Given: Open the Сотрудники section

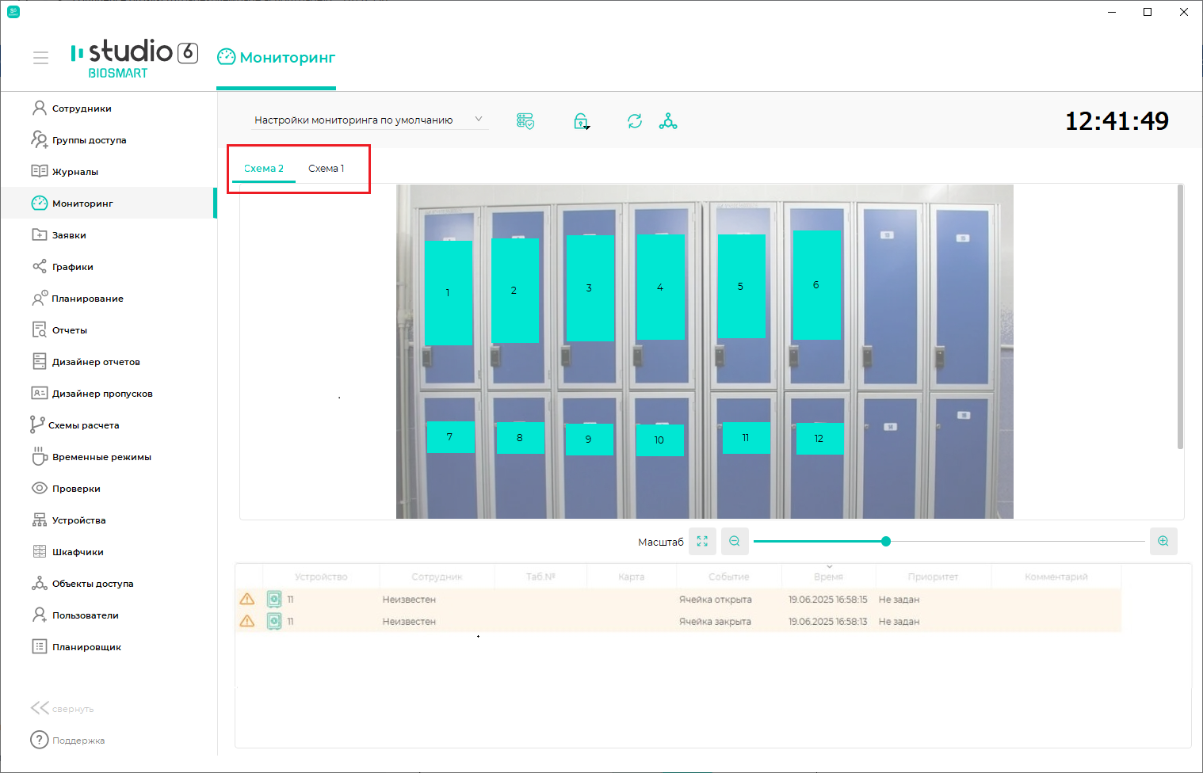Looking at the screenshot, I should [x=81, y=109].
